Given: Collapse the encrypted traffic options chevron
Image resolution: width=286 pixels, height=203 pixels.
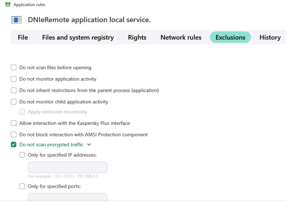Looking at the screenshot, I should [89, 144].
